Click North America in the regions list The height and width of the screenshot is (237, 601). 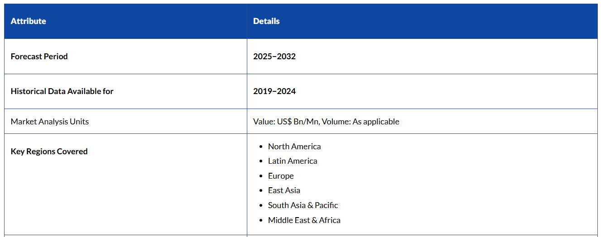click(x=294, y=147)
